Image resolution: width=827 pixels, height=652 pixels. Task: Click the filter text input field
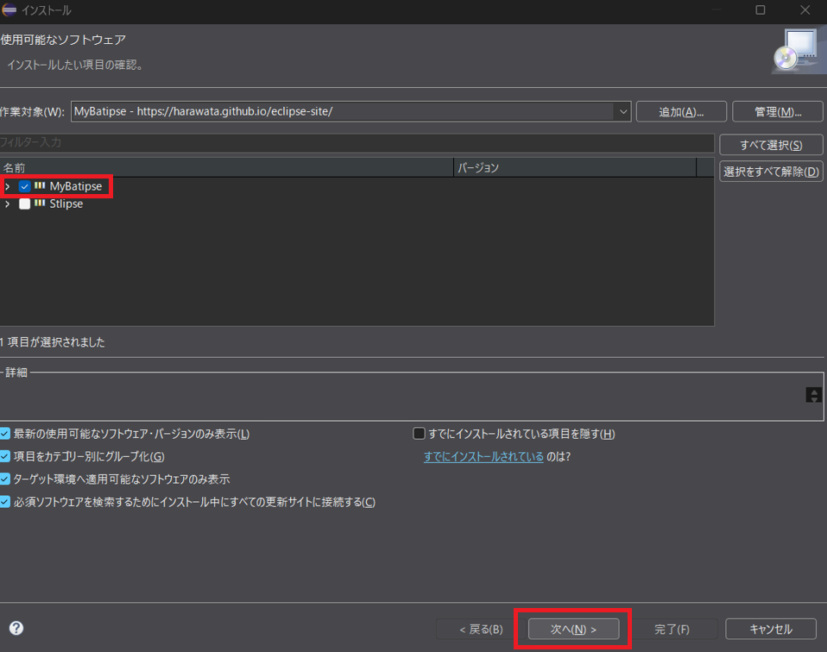click(356, 142)
